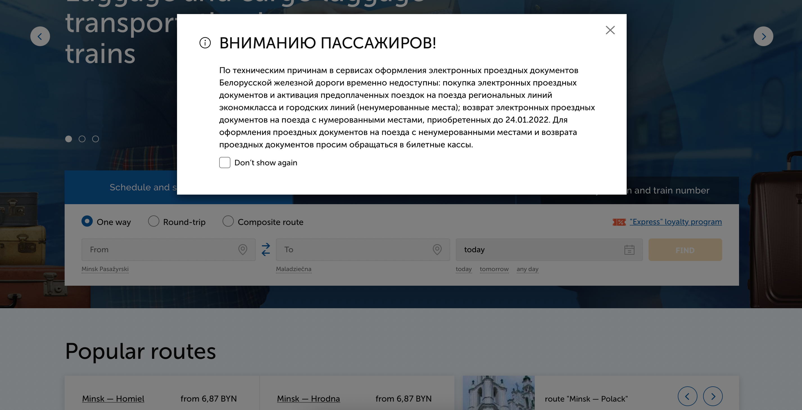Viewport: 802px width, 410px height.
Task: Select the third slider dot
Action: [x=96, y=139]
